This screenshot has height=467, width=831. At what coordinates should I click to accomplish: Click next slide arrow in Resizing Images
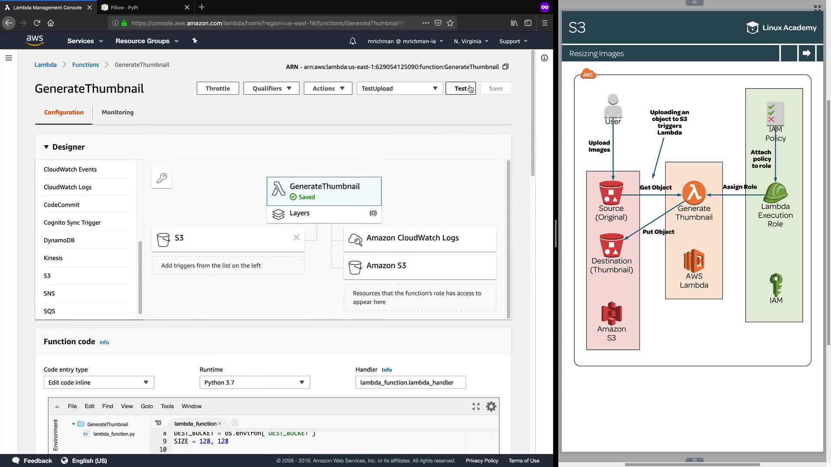pyautogui.click(x=806, y=53)
